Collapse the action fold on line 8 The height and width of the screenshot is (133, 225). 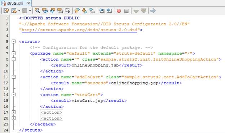pyautogui.click(x=14, y=59)
